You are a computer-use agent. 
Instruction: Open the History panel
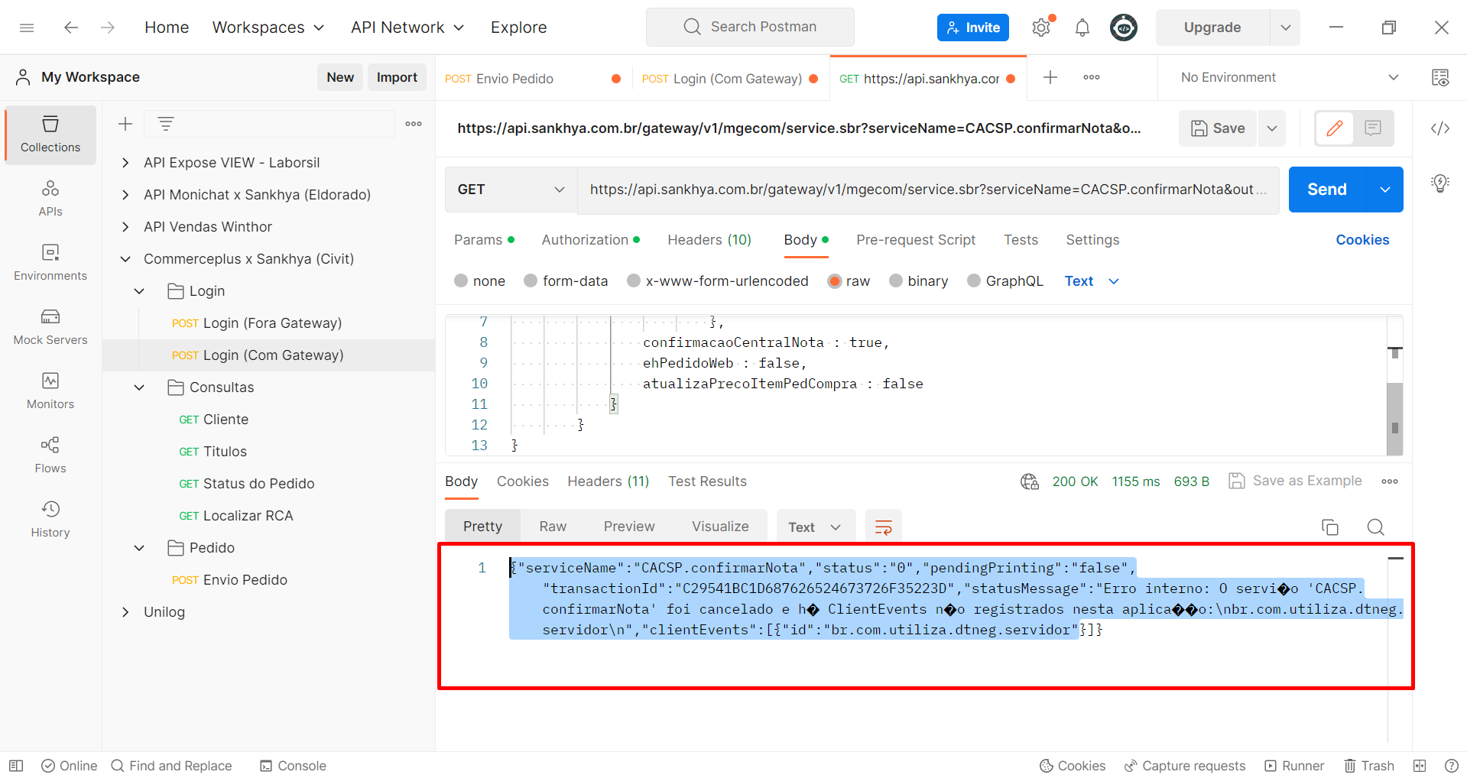50,520
